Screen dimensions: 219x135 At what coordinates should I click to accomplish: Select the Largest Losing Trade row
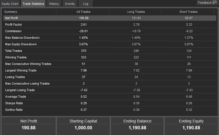[x=110, y=90]
